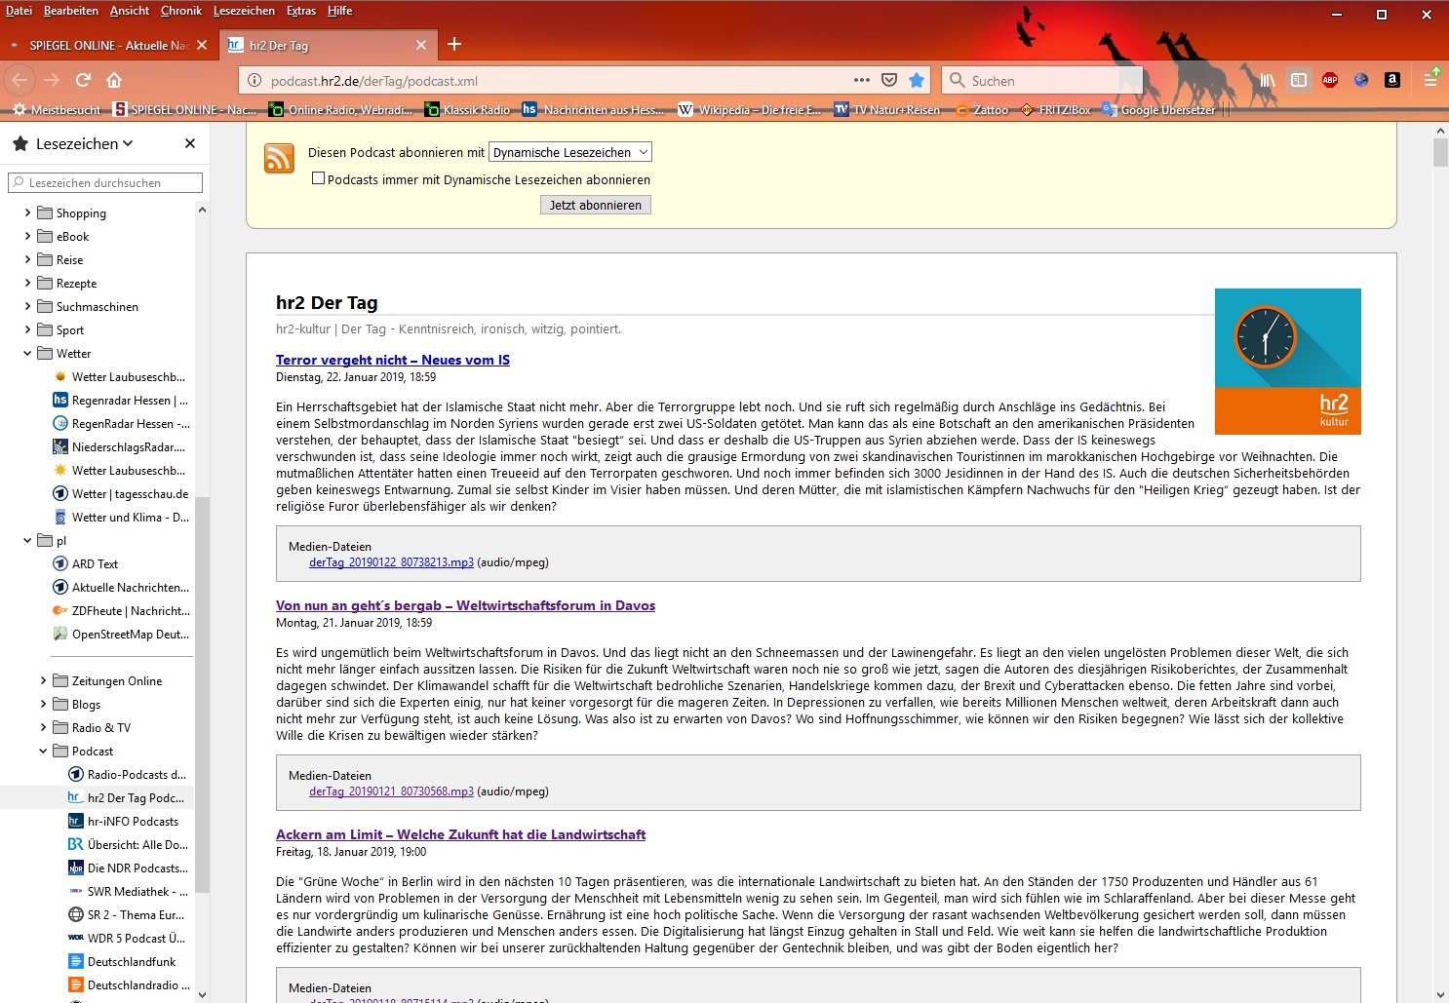Collapse the pl bookmark folder
Viewport: 1449px width, 1003px height.
(x=27, y=540)
